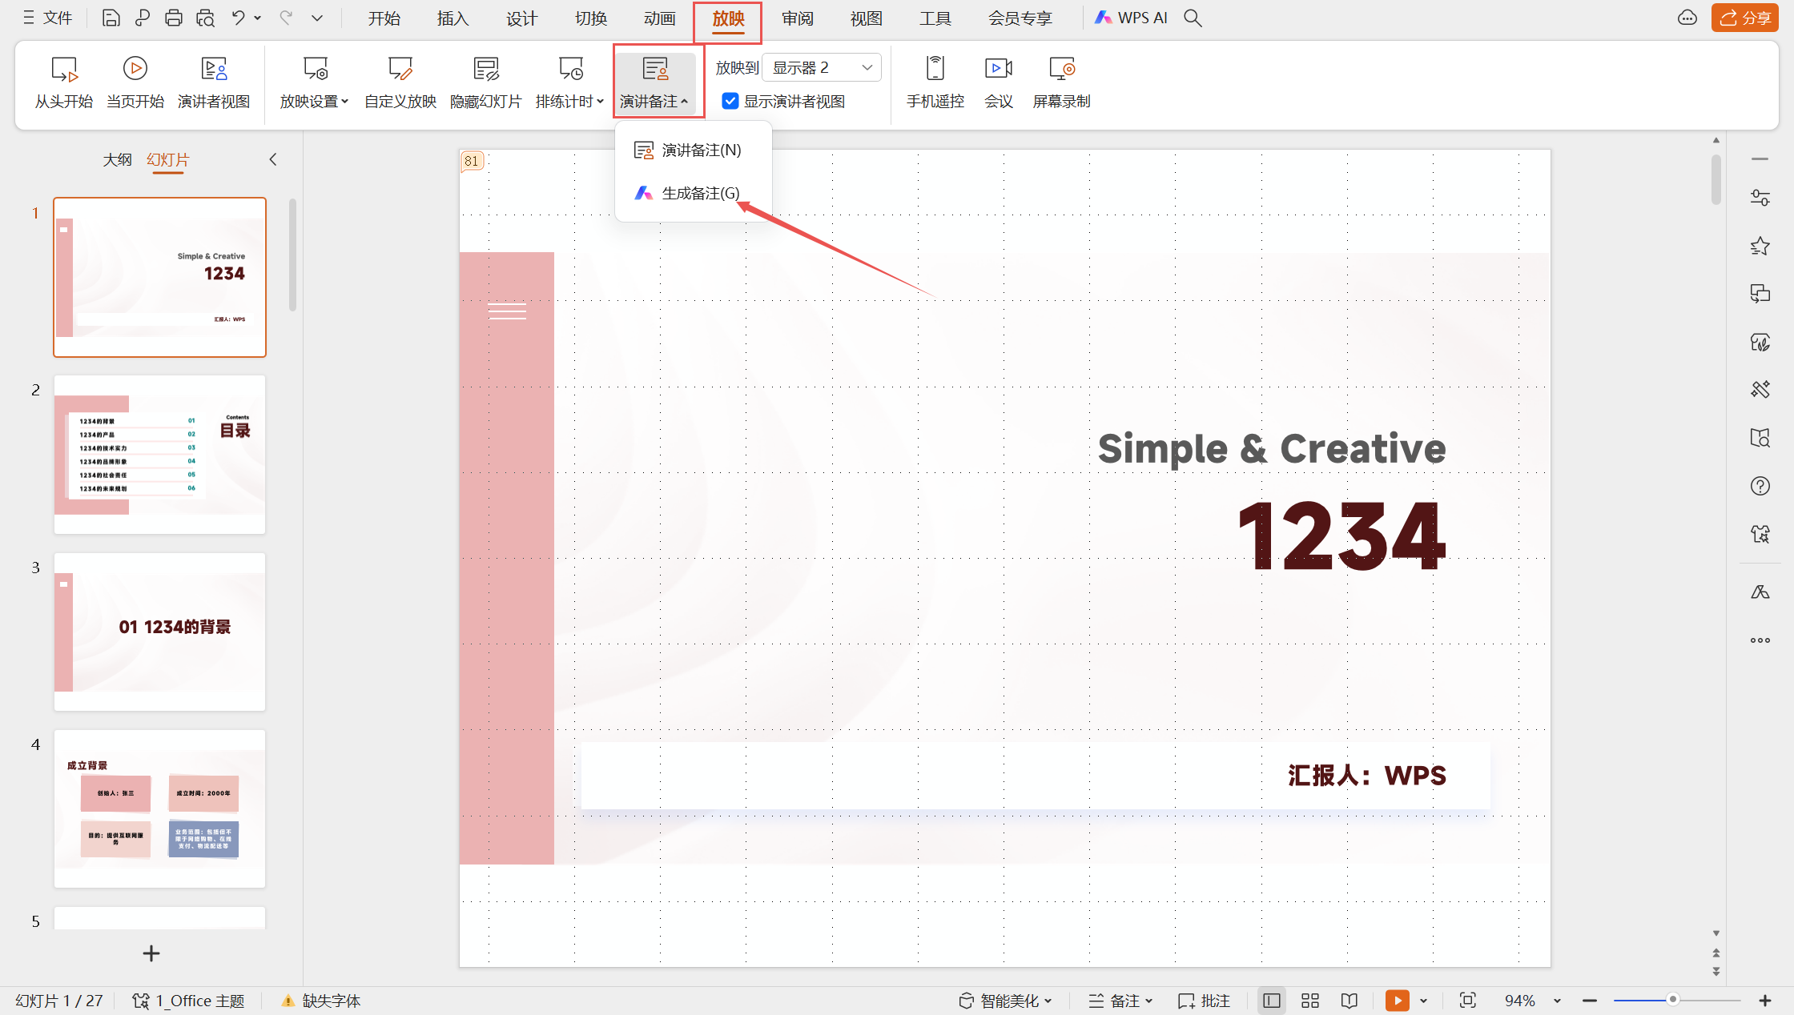Viewport: 1794px width, 1015px height.
Task: Uncheck 显示演讲者视图 checkbox
Action: pos(730,101)
